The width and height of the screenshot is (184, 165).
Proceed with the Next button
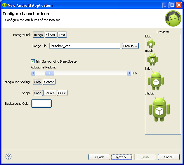121,157
